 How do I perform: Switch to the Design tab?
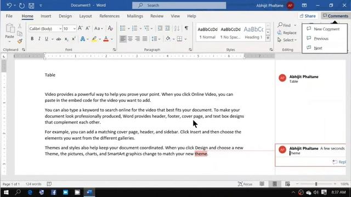pyautogui.click(x=65, y=16)
